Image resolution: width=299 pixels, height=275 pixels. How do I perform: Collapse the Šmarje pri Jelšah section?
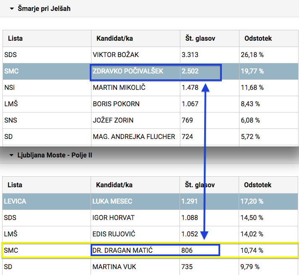coord(12,8)
